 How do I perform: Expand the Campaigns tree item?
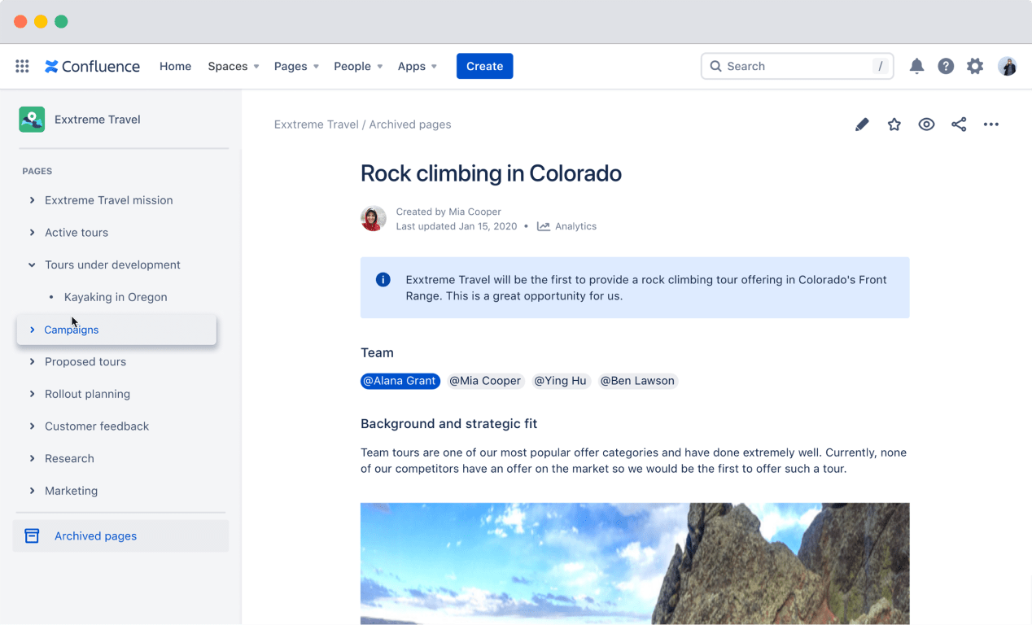(x=32, y=330)
